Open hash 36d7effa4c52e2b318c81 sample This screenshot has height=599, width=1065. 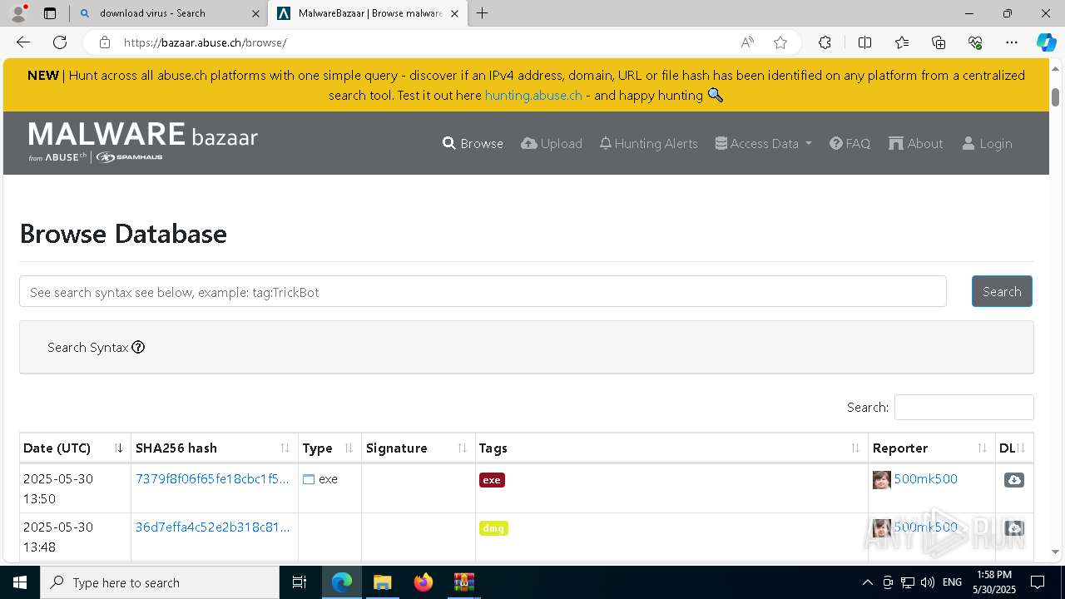pos(212,527)
